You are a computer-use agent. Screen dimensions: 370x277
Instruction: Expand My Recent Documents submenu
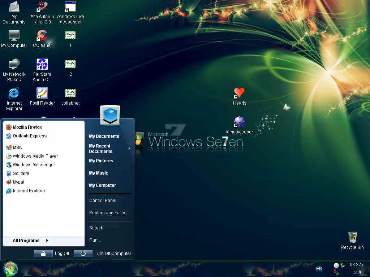[110, 149]
